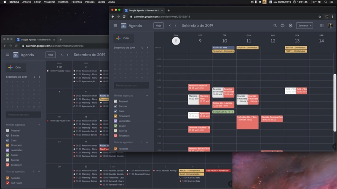Add other calendar plus icon in front sidebar
Viewport: 337px width, 189px height.
[141, 142]
